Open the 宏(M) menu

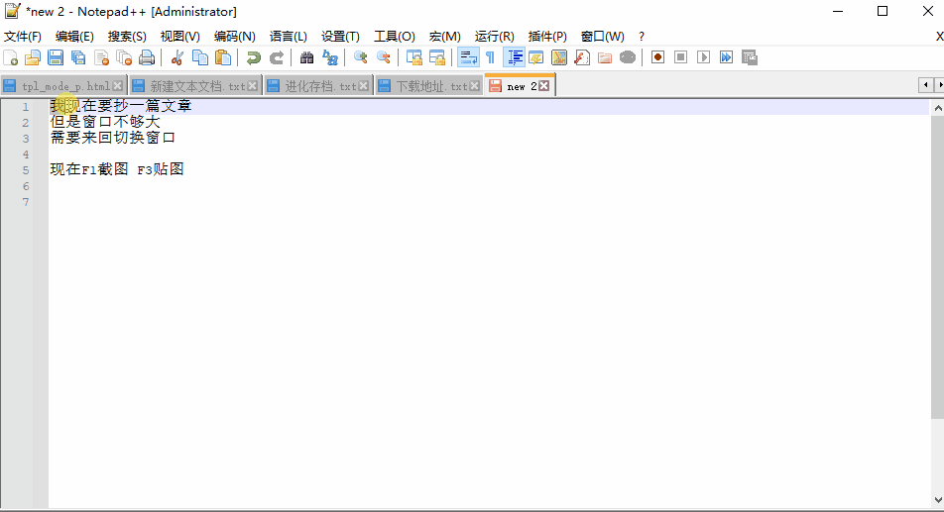445,37
